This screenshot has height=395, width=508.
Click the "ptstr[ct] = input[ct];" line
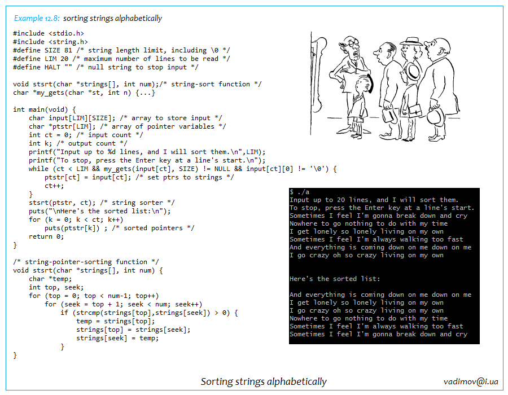click(x=139, y=177)
